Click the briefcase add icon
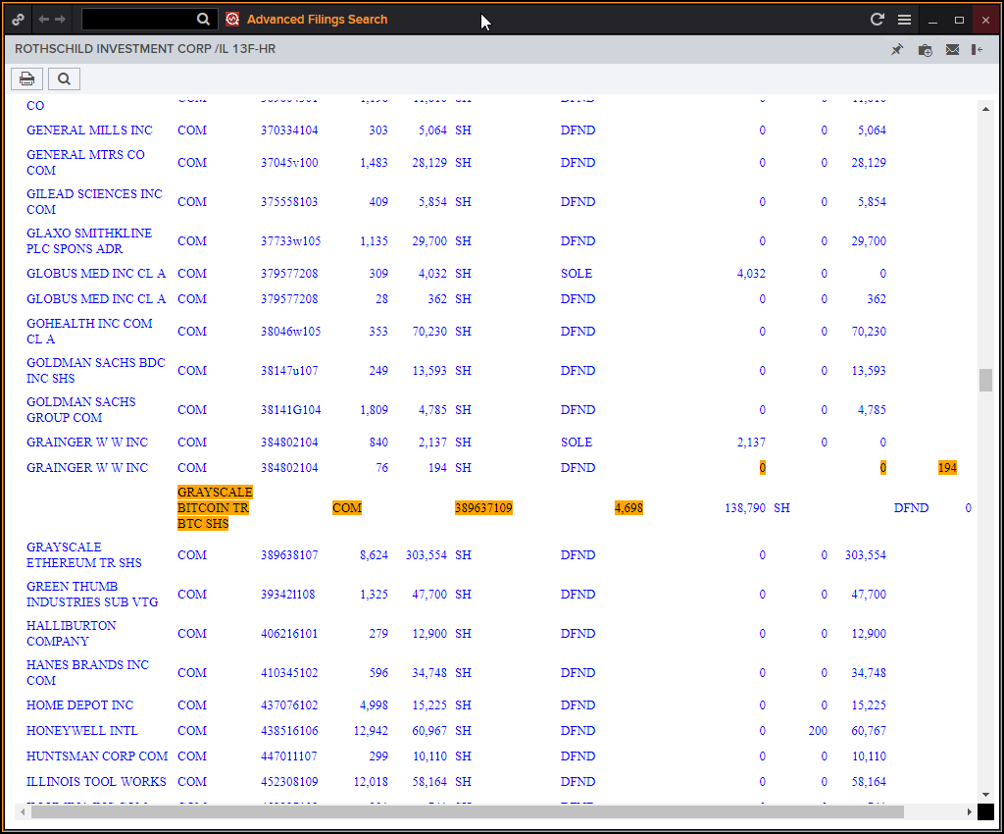1004x834 pixels. click(925, 50)
